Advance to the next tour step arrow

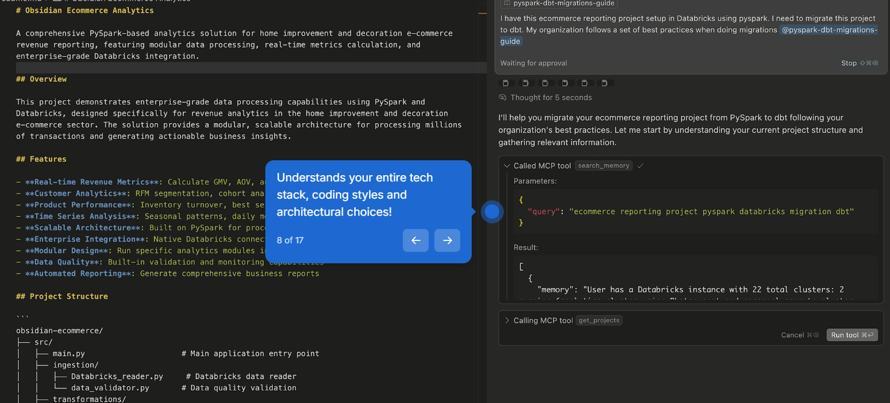click(x=447, y=240)
